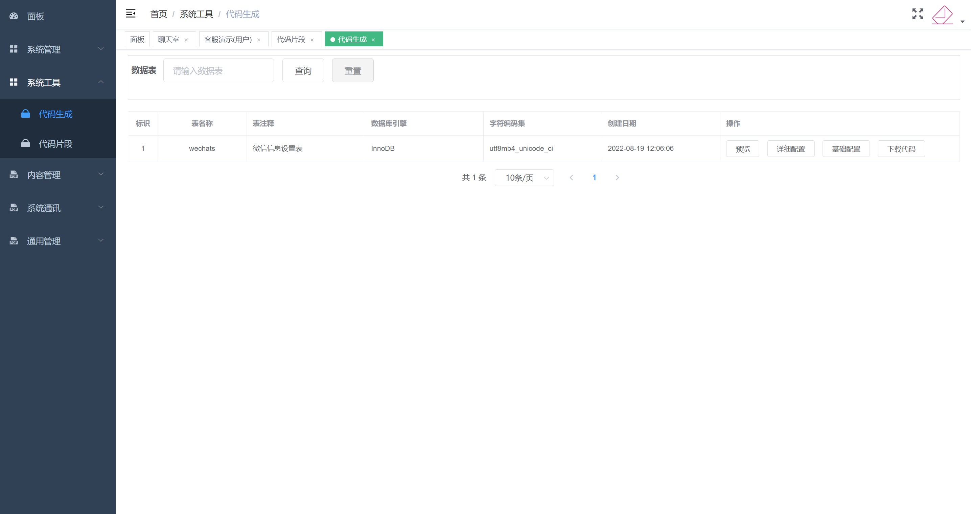The image size is (971, 514).
Task: Click the 操作 column header
Action: [x=840, y=124]
